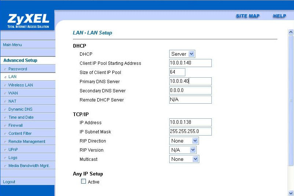The width and height of the screenshot is (294, 196).
Task: Expand the Multicast dropdown
Action: (x=184, y=159)
